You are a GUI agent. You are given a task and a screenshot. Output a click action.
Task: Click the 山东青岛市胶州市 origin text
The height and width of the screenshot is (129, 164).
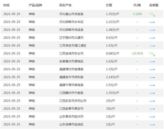coord(71,116)
